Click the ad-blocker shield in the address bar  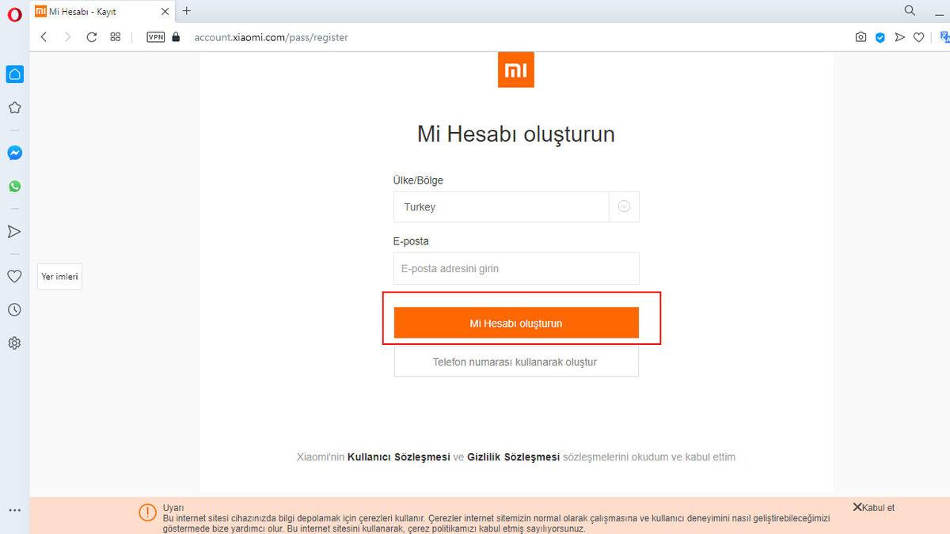pos(880,36)
